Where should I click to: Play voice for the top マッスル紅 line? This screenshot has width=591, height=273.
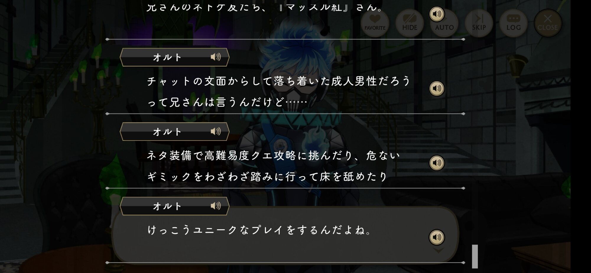pos(437,14)
